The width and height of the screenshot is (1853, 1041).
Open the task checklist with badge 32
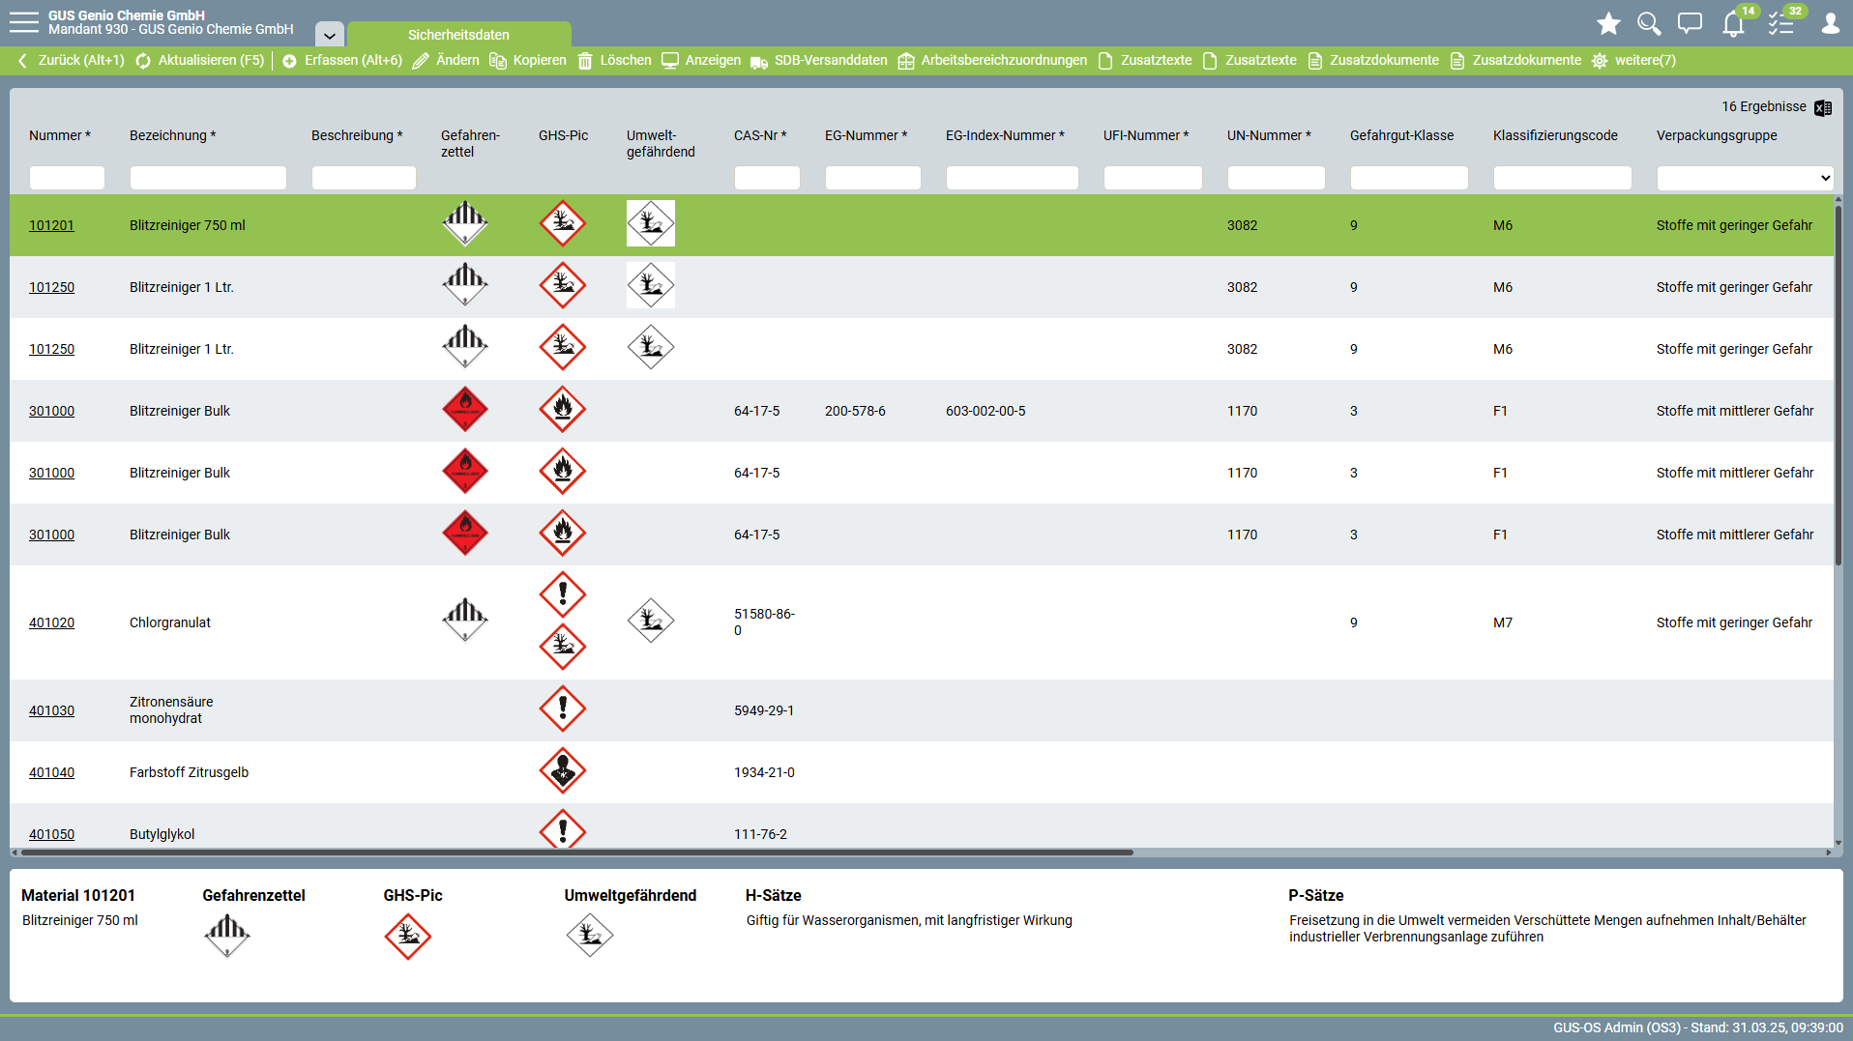pyautogui.click(x=1780, y=24)
